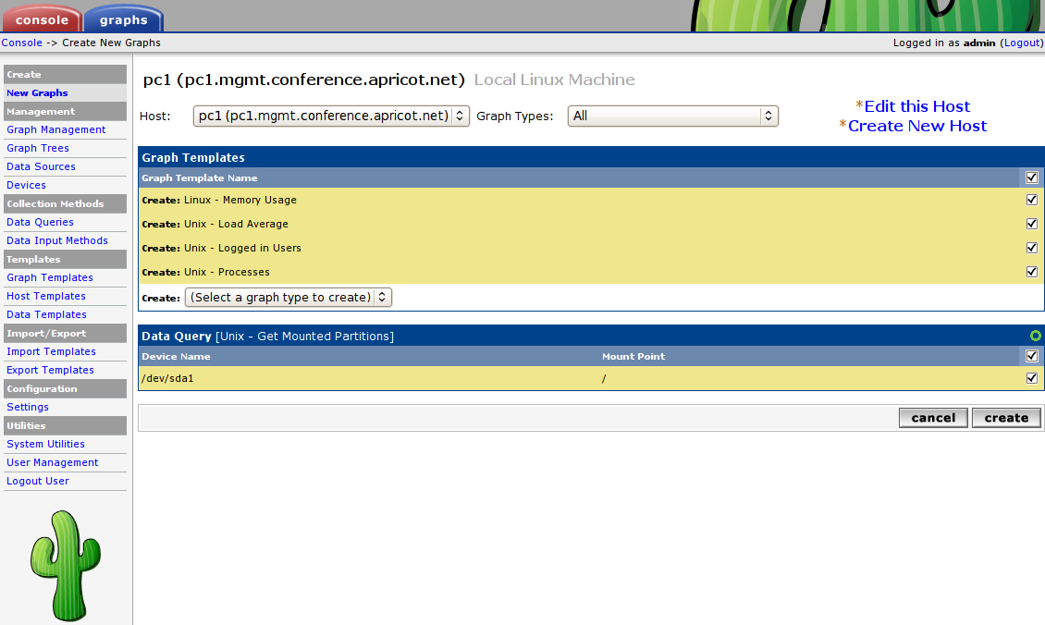Uncheck the Unix - Load Average checkbox
1045x625 pixels.
(x=1031, y=224)
